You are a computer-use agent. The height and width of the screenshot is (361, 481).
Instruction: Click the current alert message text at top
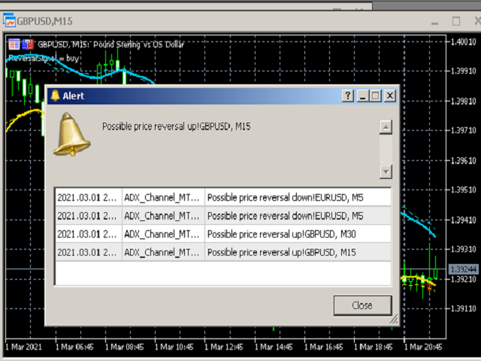(x=177, y=126)
